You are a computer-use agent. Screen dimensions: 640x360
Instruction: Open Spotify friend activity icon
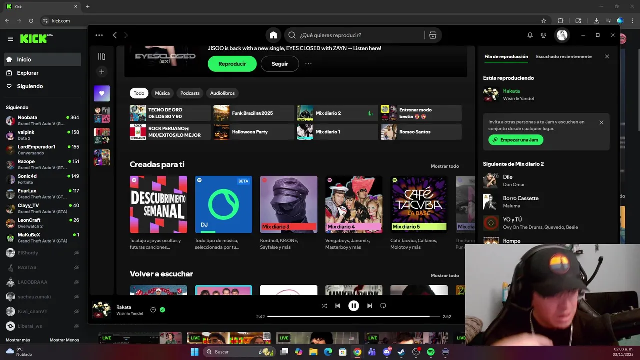click(x=543, y=35)
